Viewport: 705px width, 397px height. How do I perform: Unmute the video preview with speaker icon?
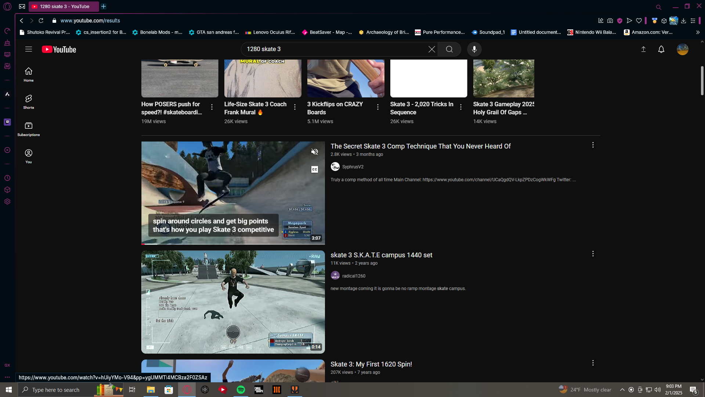tap(315, 152)
